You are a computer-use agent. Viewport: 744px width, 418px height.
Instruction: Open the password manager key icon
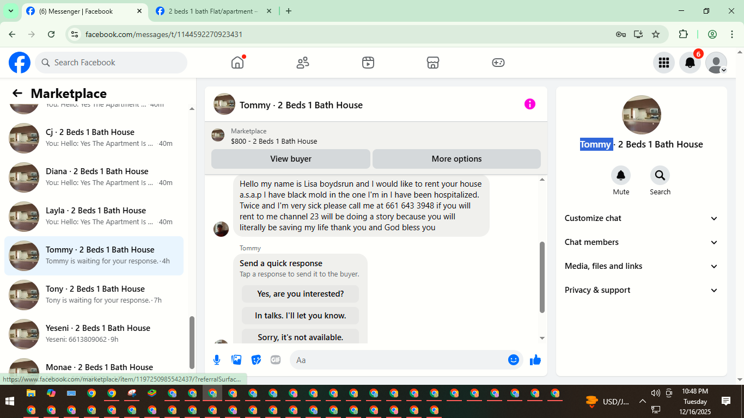pyautogui.click(x=621, y=34)
